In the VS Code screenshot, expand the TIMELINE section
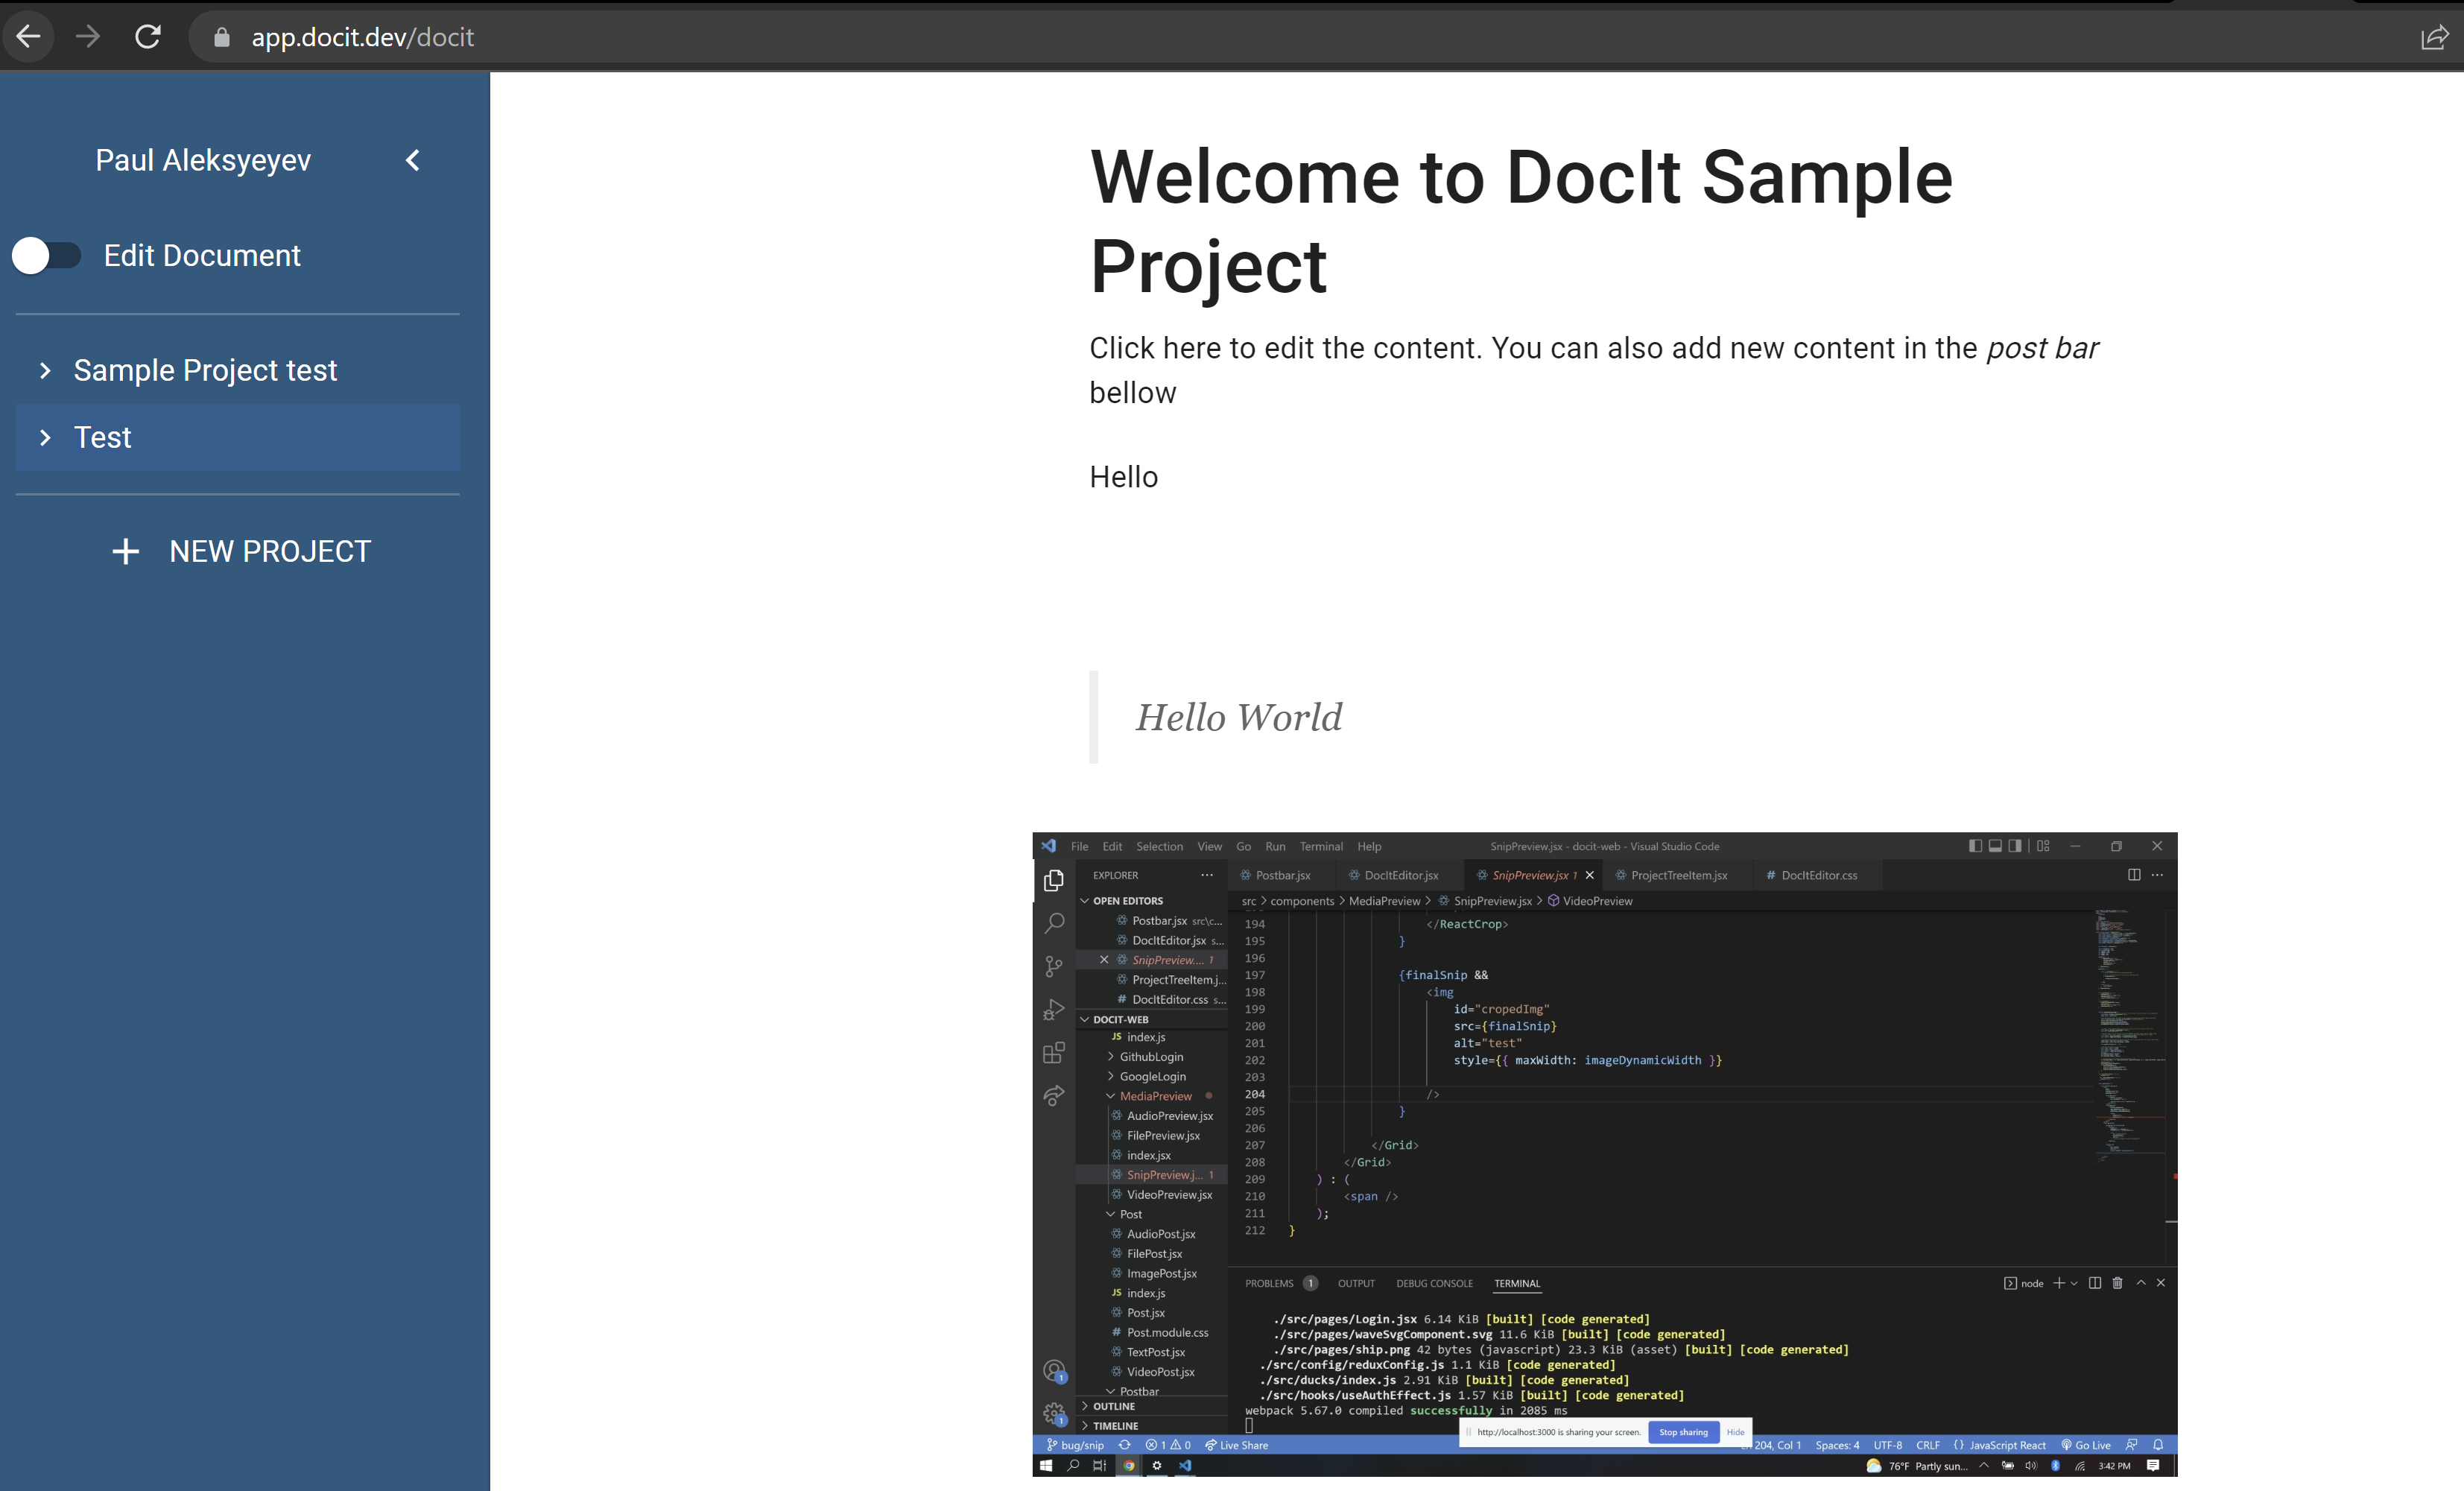The image size is (2464, 1491). coord(1085,1426)
